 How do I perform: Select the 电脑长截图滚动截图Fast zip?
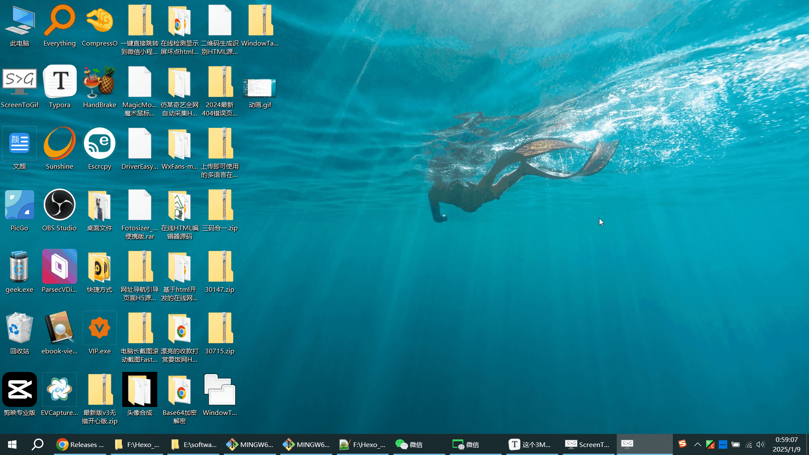(140, 338)
